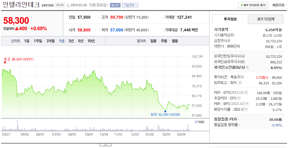Click the red up-triangle beside 400
Image resolution: width=288 pixels, height=148 pixels.
(x=17, y=28)
